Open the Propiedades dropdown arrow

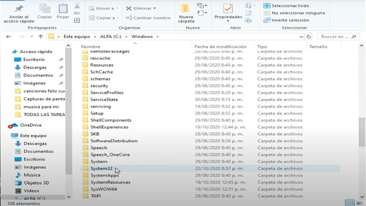click(x=228, y=21)
